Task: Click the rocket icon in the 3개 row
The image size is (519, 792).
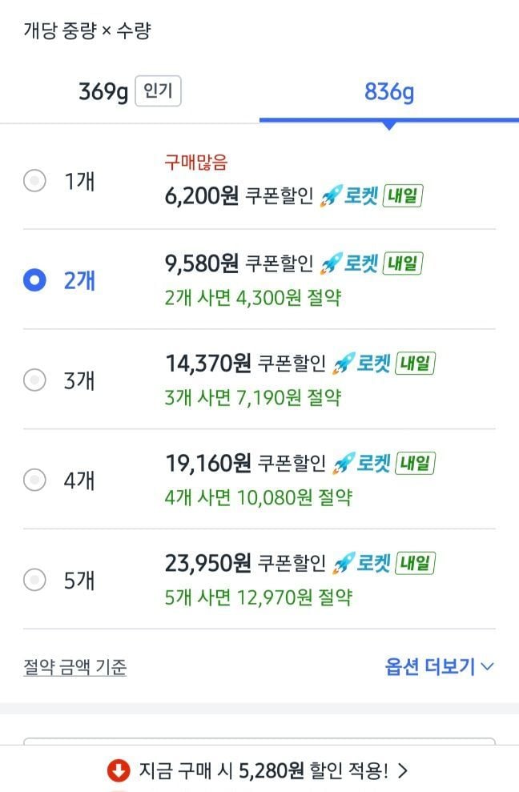Action: point(343,364)
